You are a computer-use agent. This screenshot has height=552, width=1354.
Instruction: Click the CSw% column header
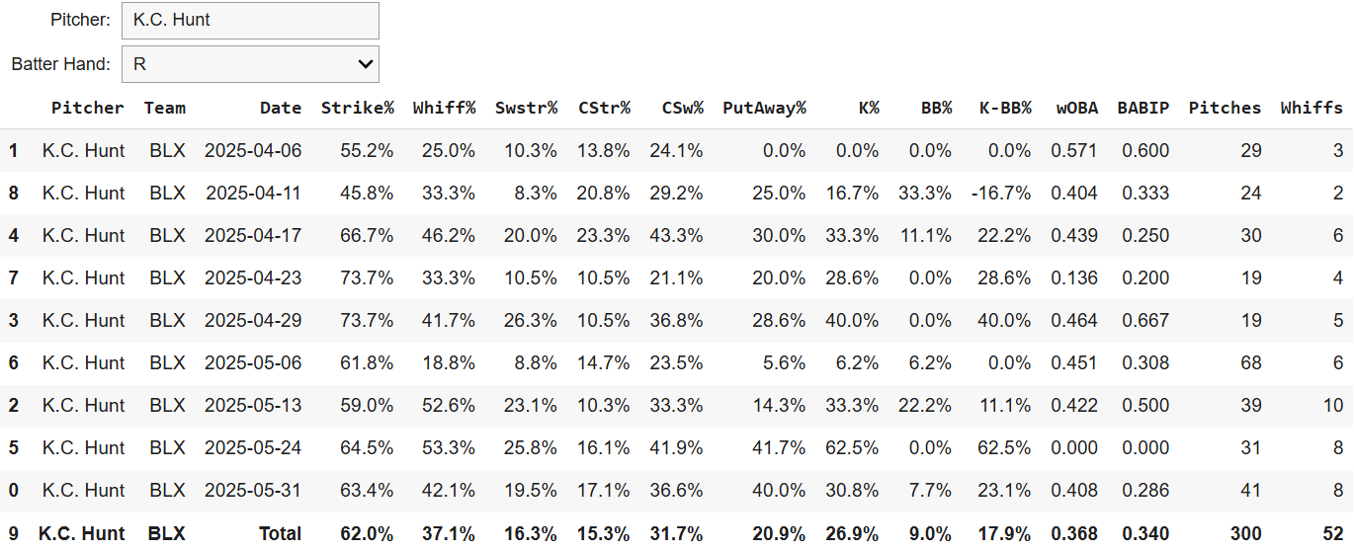click(682, 108)
